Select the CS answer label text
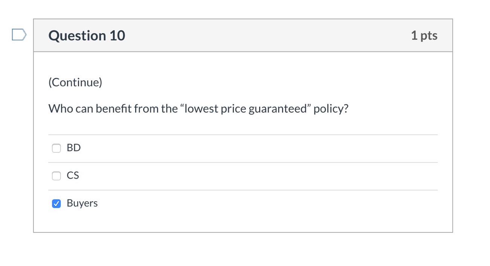Screen dimensions: 490x266 (73, 176)
